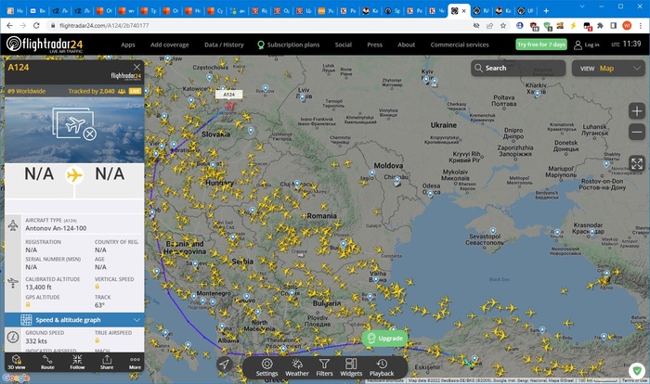The image size is (650, 384).
Task: Open flight Playback
Action: (382, 367)
